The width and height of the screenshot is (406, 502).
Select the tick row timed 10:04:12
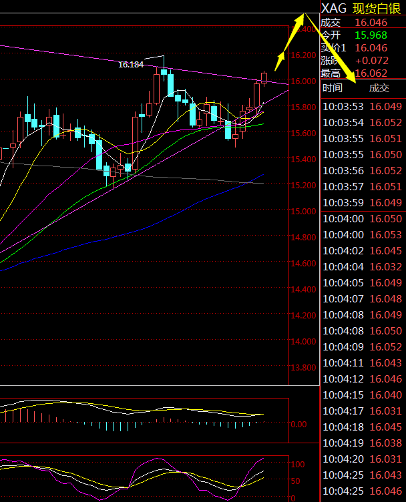[362, 379]
